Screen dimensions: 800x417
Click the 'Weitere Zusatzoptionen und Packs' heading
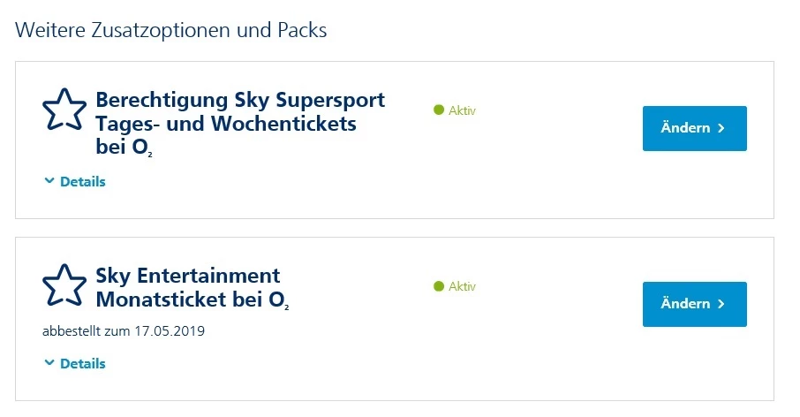171,30
